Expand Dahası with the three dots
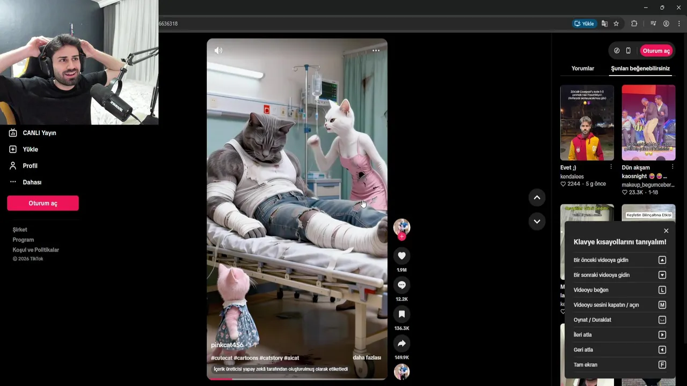This screenshot has height=386, width=687. click(13, 182)
